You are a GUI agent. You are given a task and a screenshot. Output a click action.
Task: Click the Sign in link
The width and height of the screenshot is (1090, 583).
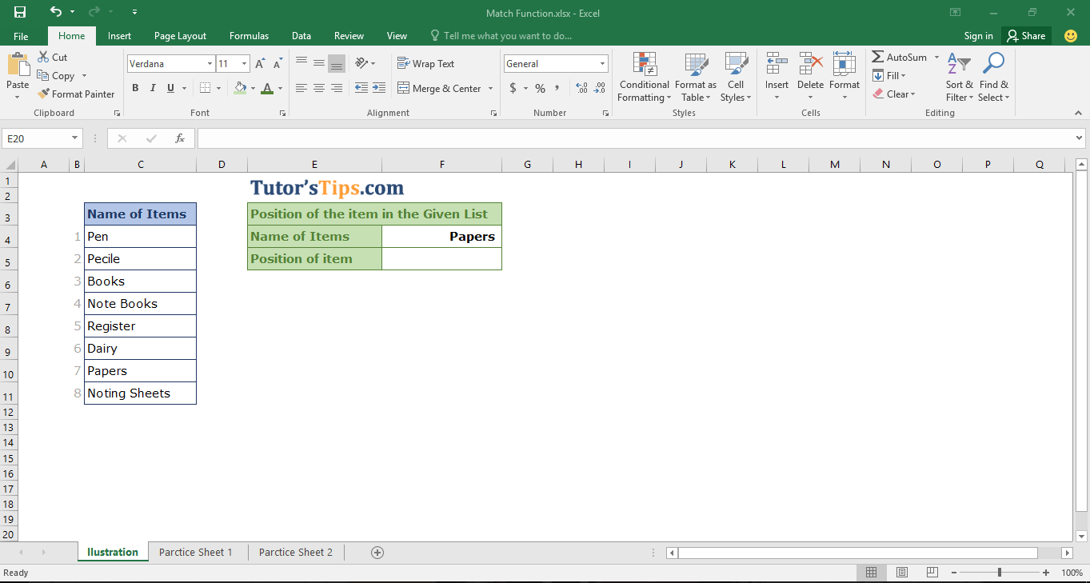tap(978, 36)
